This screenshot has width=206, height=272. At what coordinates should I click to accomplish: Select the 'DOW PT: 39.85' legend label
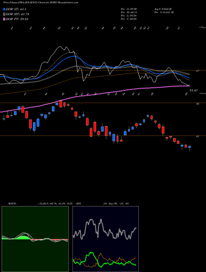tap(17, 19)
